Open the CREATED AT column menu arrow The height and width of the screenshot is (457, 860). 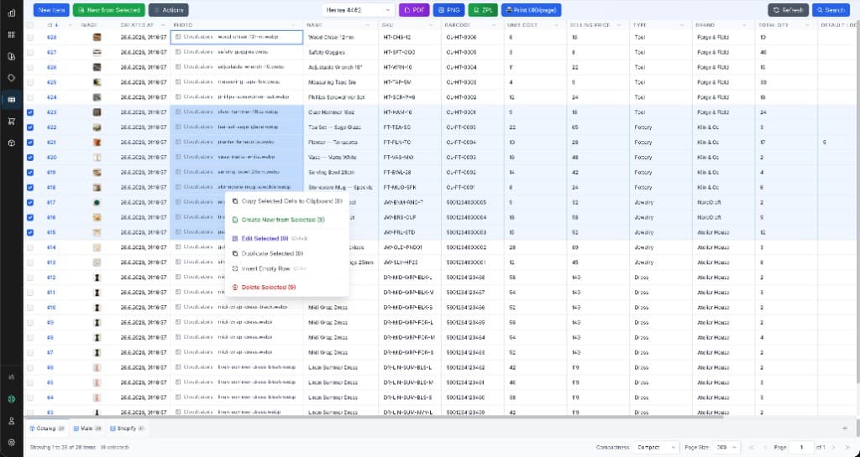coord(163,25)
